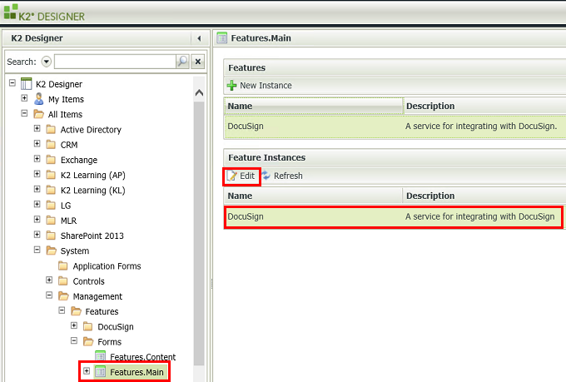
Task: Select DocuSign row in Feature Instances
Action: coord(394,216)
